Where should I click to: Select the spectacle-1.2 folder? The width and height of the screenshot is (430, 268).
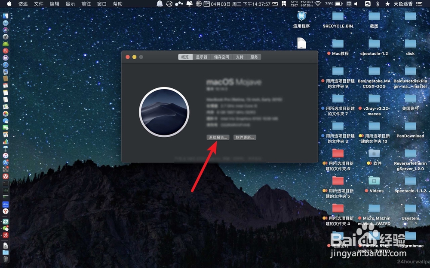point(374,44)
